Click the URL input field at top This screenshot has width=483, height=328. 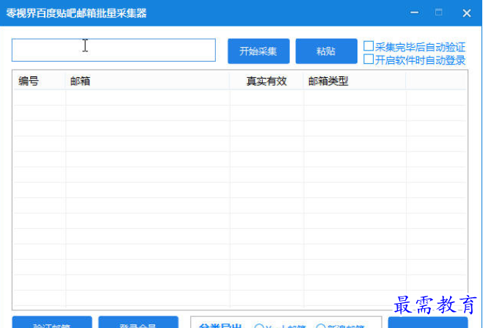click(113, 50)
